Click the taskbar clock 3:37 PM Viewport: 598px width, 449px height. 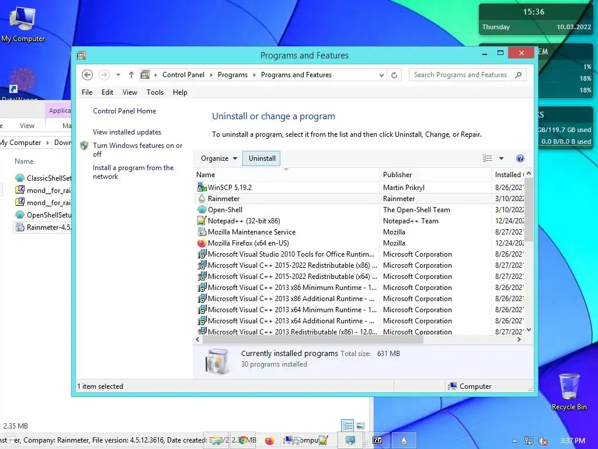(x=572, y=441)
